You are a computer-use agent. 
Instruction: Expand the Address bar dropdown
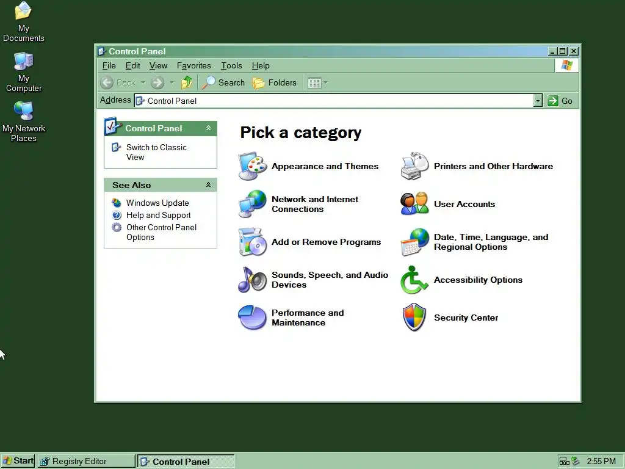(x=538, y=101)
